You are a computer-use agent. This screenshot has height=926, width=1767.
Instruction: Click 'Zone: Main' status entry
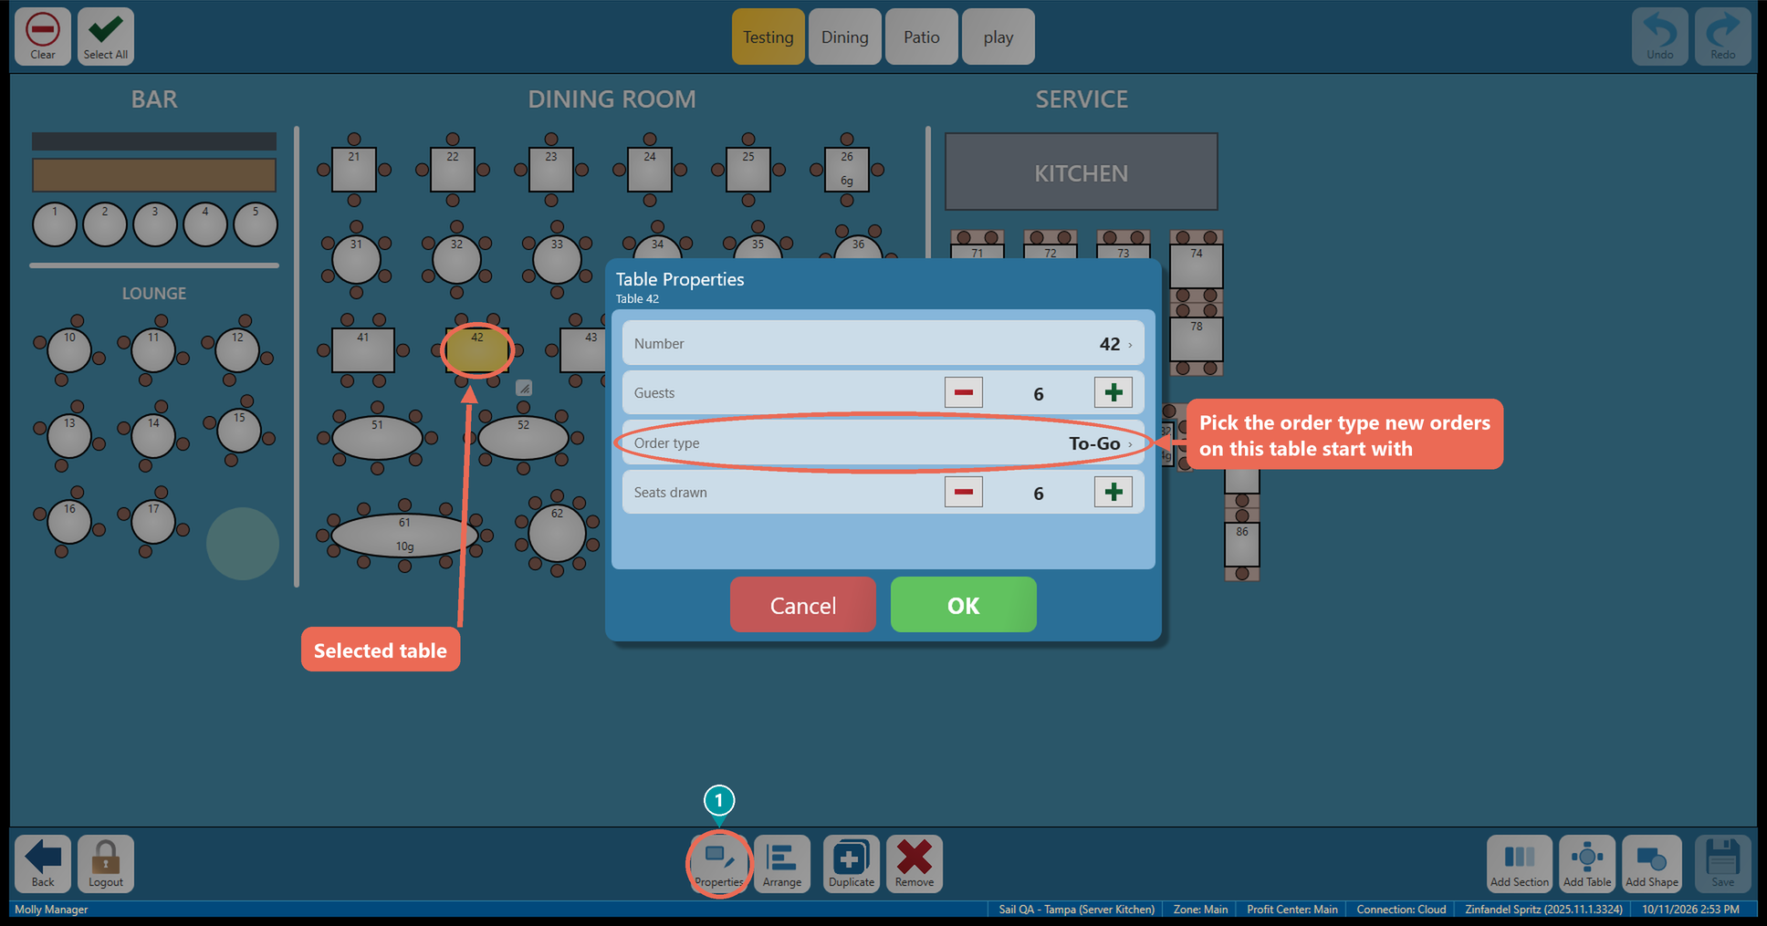click(1200, 910)
